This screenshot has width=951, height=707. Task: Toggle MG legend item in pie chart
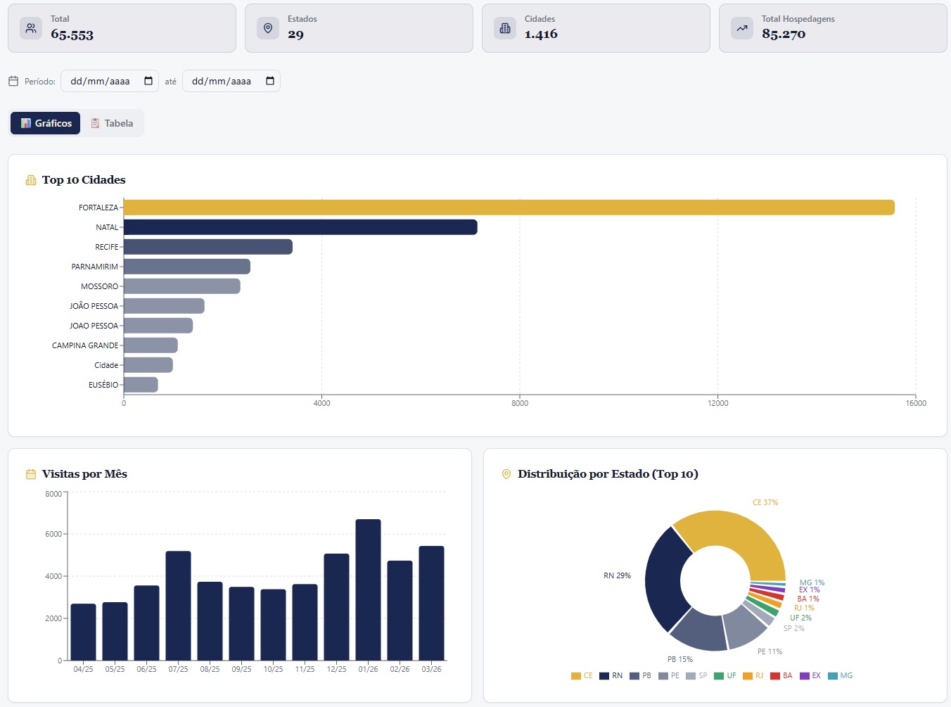841,676
